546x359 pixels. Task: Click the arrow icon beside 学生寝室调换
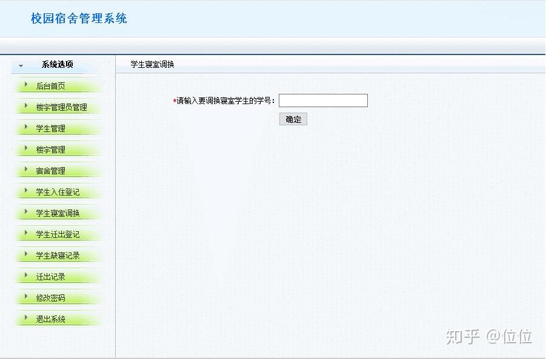[x=25, y=212]
